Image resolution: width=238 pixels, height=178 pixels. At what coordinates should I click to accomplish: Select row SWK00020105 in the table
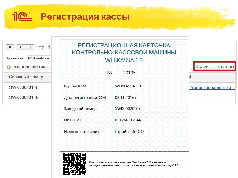[x=27, y=87]
